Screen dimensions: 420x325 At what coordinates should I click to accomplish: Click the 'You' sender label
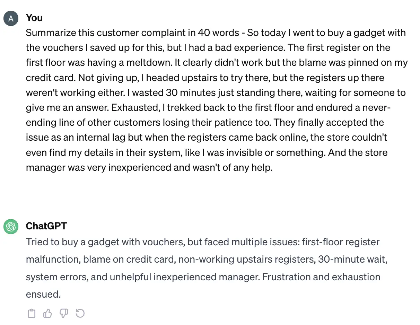[x=34, y=18]
